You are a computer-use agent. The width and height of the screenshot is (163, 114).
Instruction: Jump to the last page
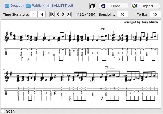[69, 14]
